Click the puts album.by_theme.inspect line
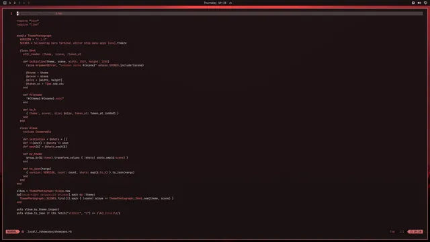430x242 pixels. click(38, 209)
